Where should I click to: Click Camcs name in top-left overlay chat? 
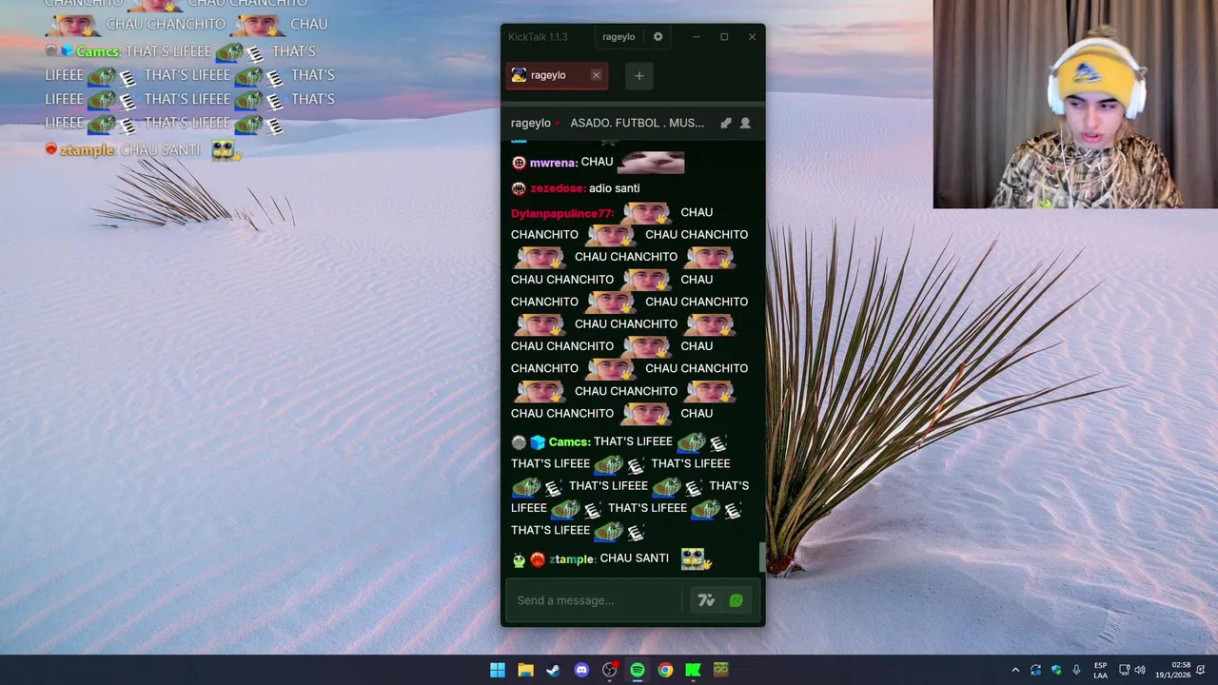tap(97, 51)
